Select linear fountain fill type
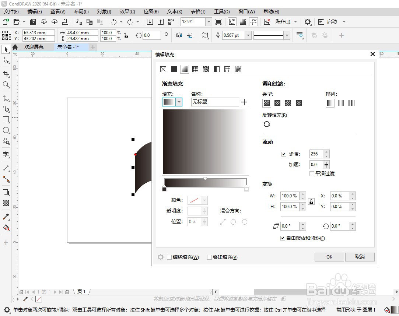 [267, 103]
